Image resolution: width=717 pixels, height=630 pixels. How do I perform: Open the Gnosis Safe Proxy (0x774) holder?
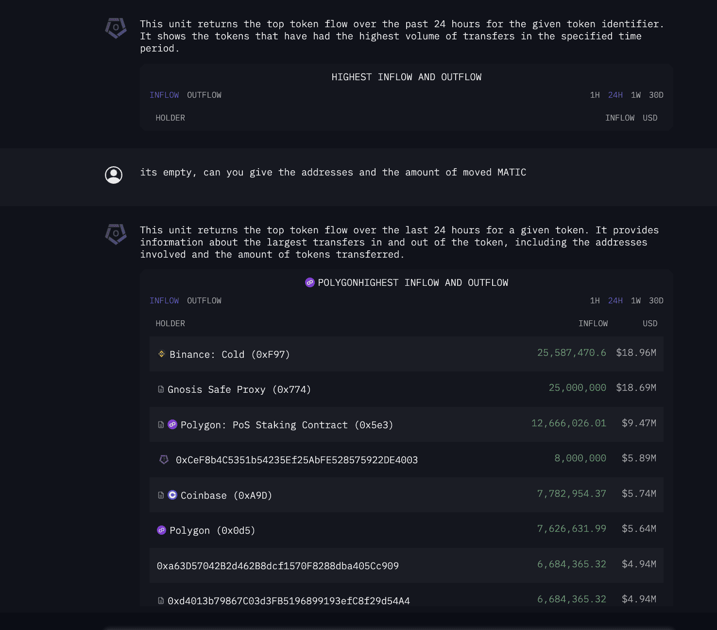[239, 389]
